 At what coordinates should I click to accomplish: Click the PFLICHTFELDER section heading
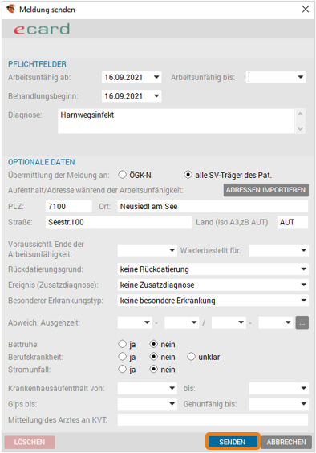[x=38, y=64]
